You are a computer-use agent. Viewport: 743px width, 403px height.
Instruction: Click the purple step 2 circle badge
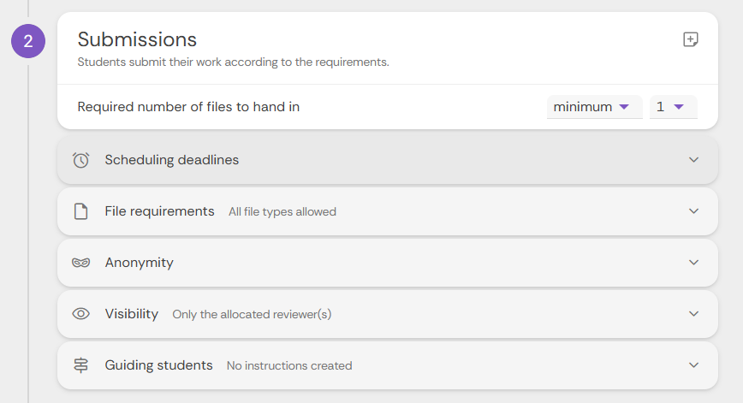click(28, 41)
